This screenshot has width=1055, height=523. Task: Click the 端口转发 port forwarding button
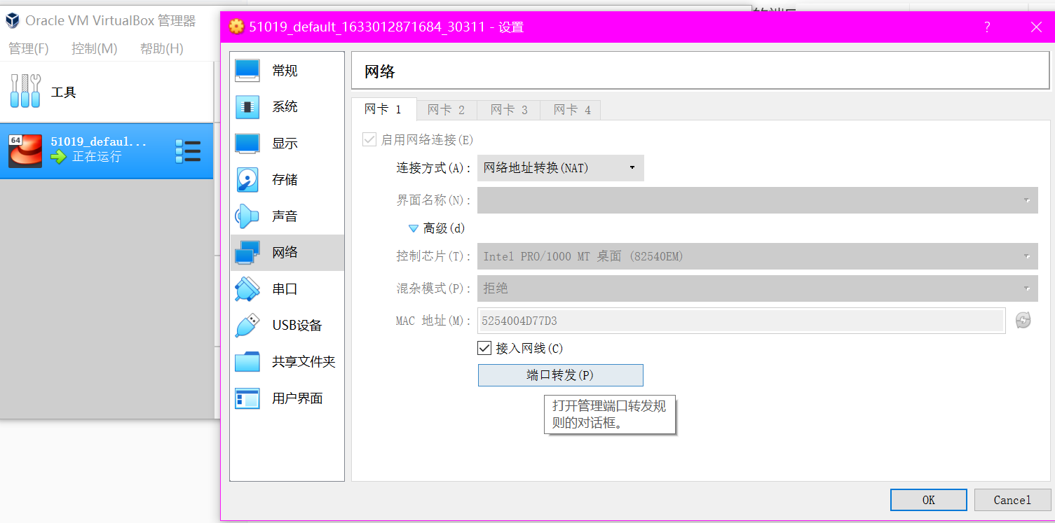click(x=560, y=375)
